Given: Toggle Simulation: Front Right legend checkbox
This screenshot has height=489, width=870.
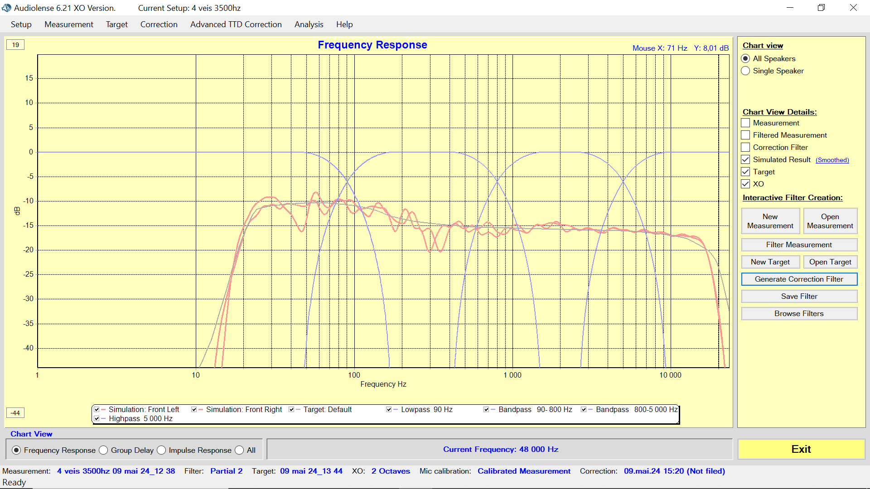Looking at the screenshot, I should coord(194,409).
